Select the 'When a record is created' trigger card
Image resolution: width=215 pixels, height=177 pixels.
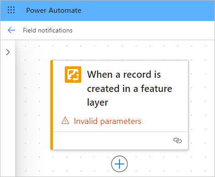point(120,105)
